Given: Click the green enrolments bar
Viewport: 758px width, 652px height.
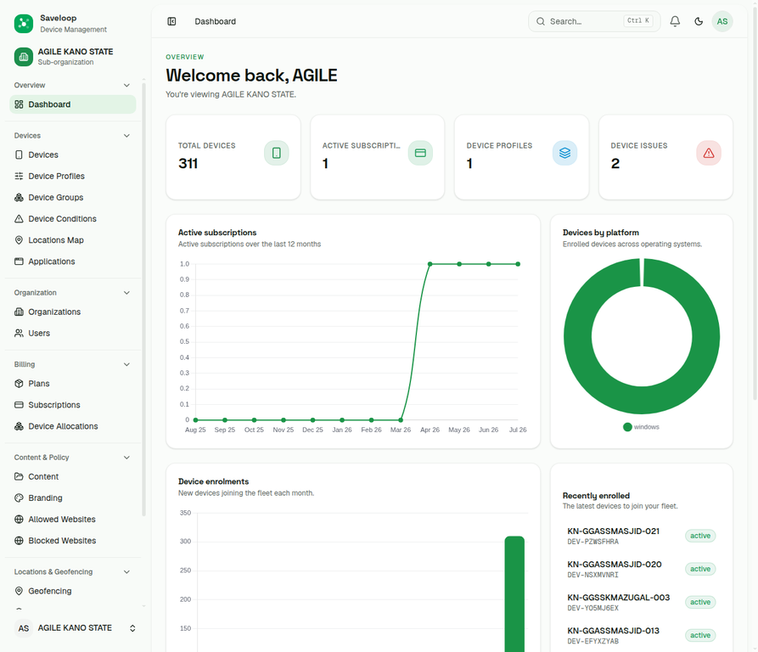Looking at the screenshot, I should 514,594.
